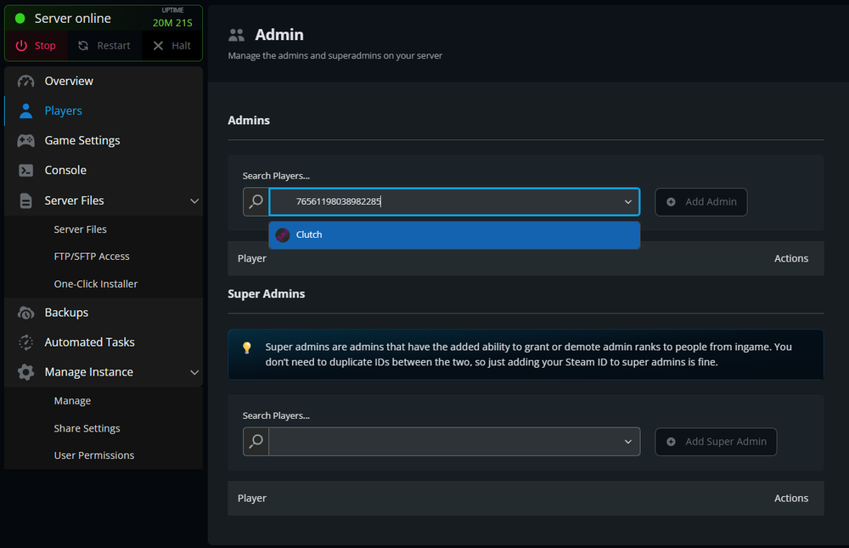This screenshot has width=849, height=548.
Task: Click the Add Super Admin button
Action: pyautogui.click(x=716, y=442)
